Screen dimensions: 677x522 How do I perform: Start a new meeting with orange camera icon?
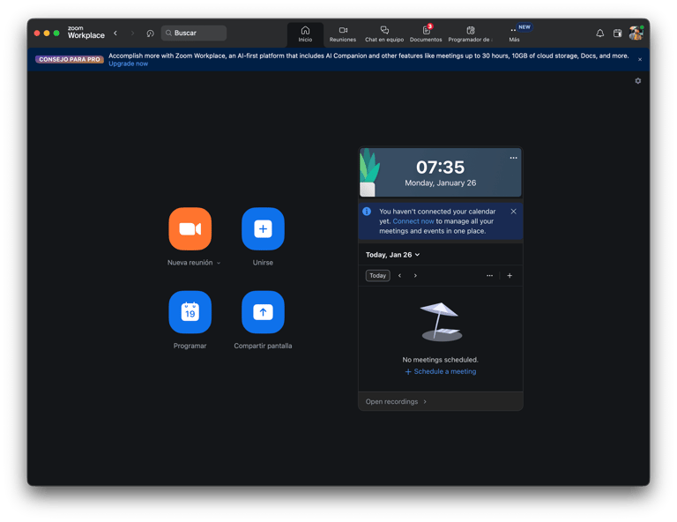click(x=190, y=229)
